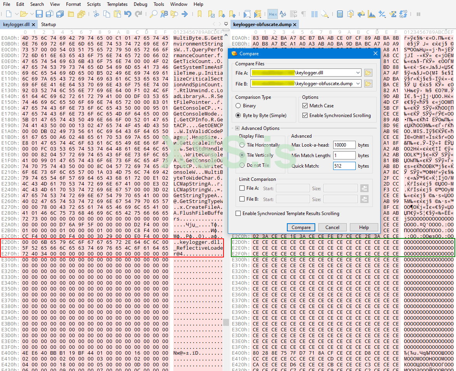Viewport: 456px width, 371px height.
Task: Open the Calculator tool icon
Action: pos(340,14)
